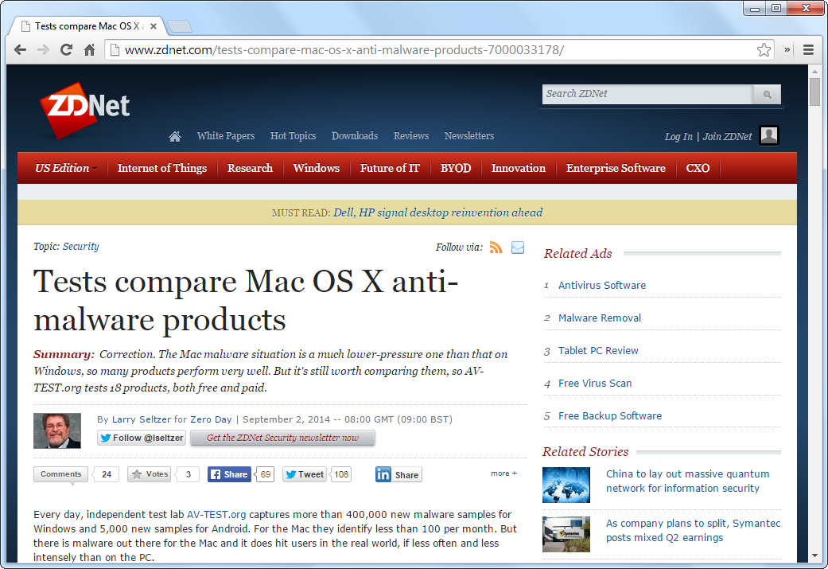Click the email follow envelope icon
Image resolution: width=828 pixels, height=569 pixels.
(518, 247)
